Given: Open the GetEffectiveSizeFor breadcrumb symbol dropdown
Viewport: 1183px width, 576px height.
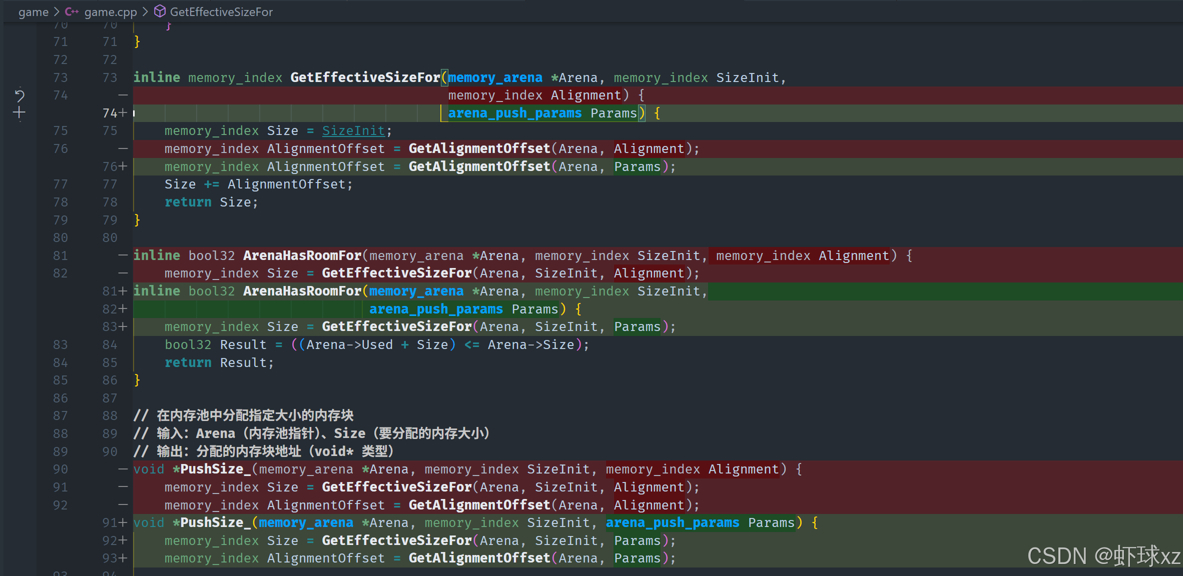Looking at the screenshot, I should tap(221, 11).
